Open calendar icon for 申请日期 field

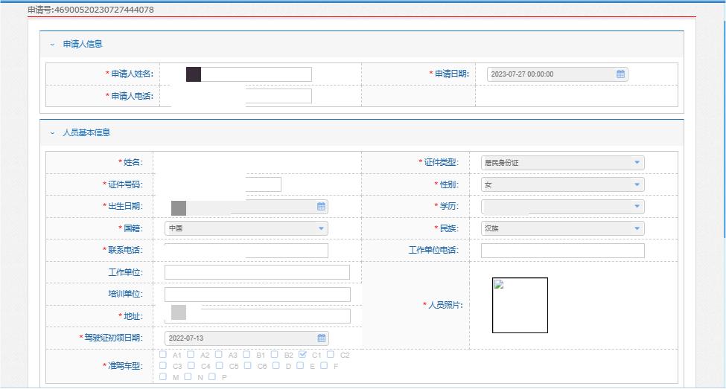(620, 74)
